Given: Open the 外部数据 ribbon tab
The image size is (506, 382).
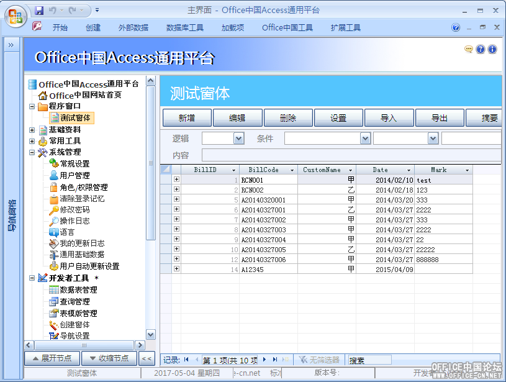Looking at the screenshot, I should point(133,28).
